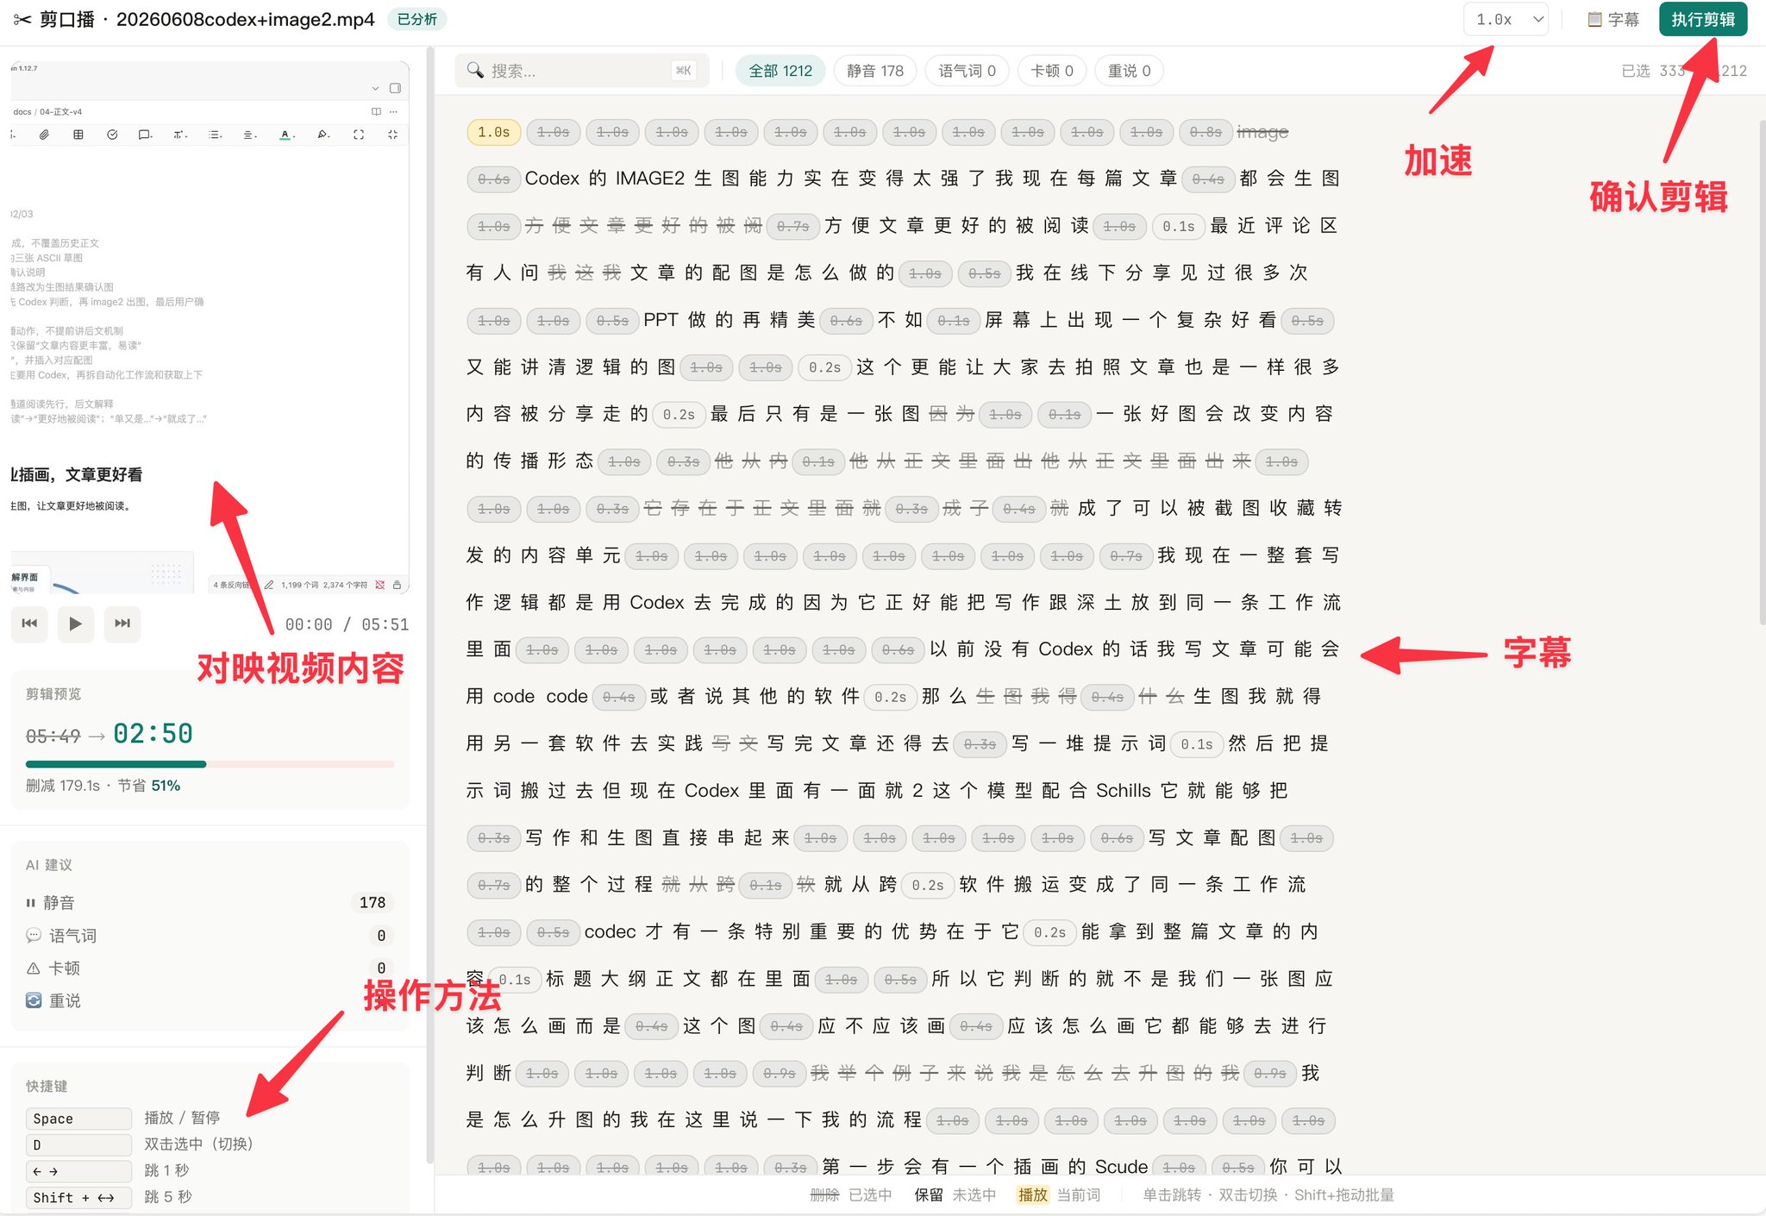Toggle the 0.2s chip before '那么'
The height and width of the screenshot is (1216, 1766).
point(891,697)
